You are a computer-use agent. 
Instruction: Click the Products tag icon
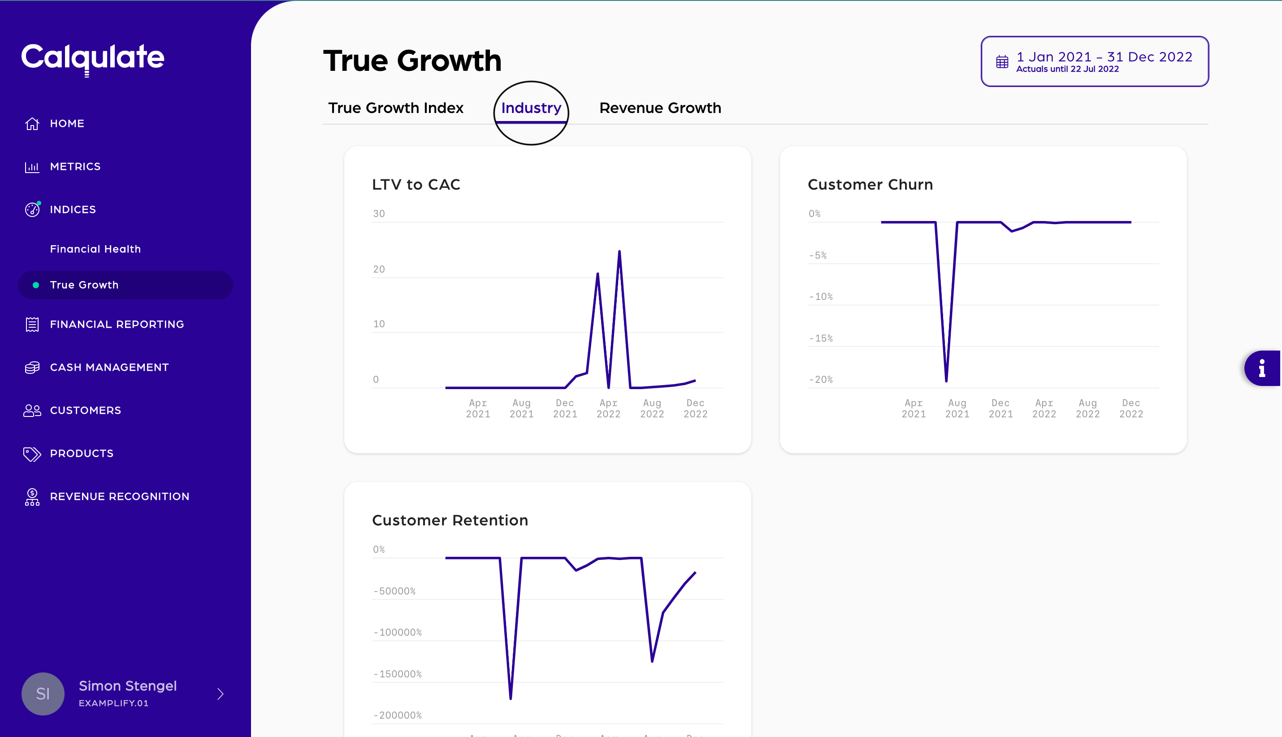tap(32, 454)
